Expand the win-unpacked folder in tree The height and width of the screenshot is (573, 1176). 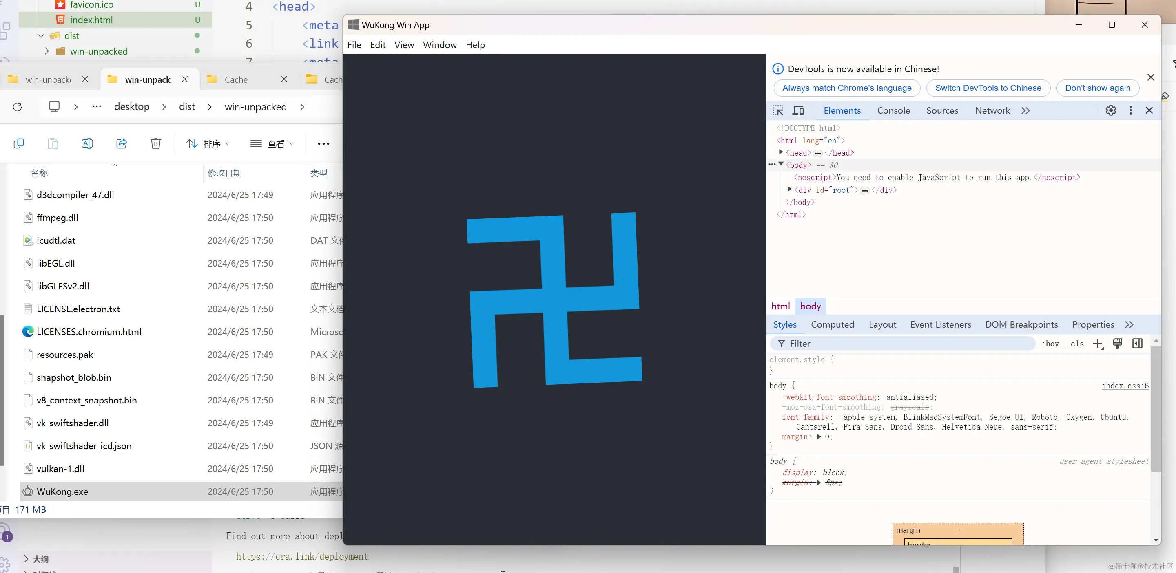point(47,51)
